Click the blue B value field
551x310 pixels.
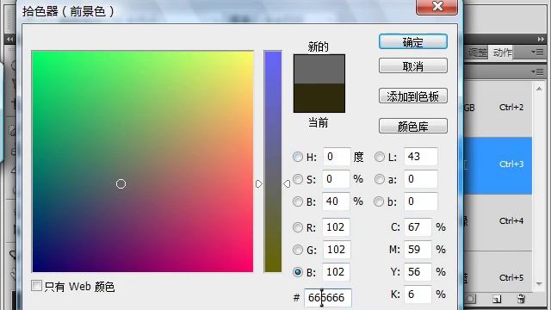click(x=337, y=272)
